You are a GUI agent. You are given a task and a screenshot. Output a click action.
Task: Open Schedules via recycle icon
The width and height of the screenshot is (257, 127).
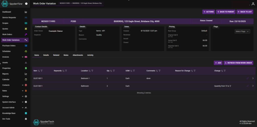pos(26,51)
